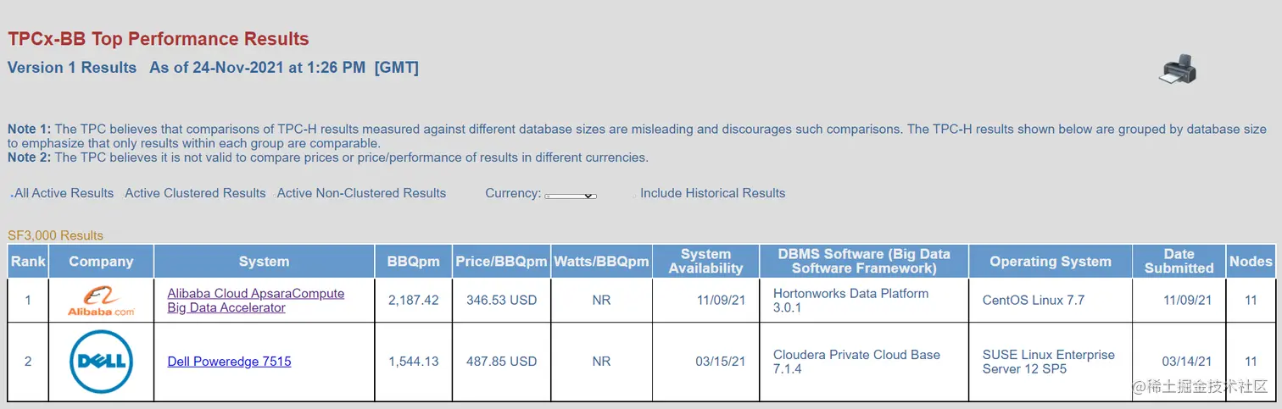This screenshot has width=1282, height=409.
Task: Click the System Availability column header
Action: [705, 262]
